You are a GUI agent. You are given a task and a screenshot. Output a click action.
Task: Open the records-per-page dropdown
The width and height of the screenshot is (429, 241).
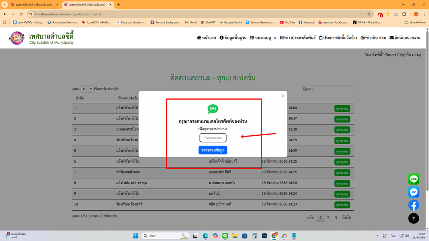point(87,89)
